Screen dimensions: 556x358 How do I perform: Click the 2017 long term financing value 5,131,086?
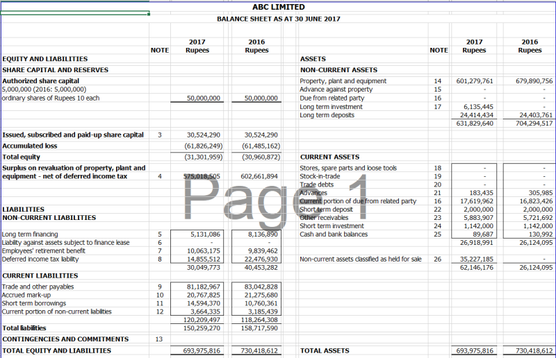coord(205,234)
